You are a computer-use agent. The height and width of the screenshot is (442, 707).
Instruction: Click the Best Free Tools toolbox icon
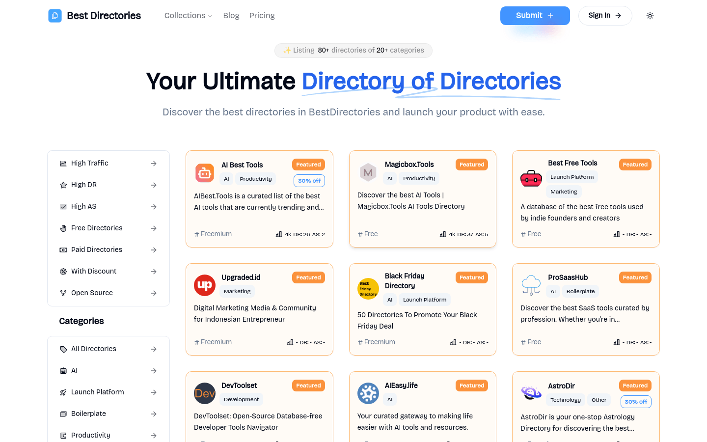(531, 179)
